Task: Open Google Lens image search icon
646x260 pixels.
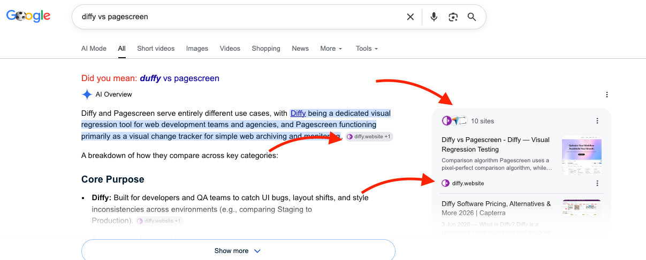Action: [453, 17]
